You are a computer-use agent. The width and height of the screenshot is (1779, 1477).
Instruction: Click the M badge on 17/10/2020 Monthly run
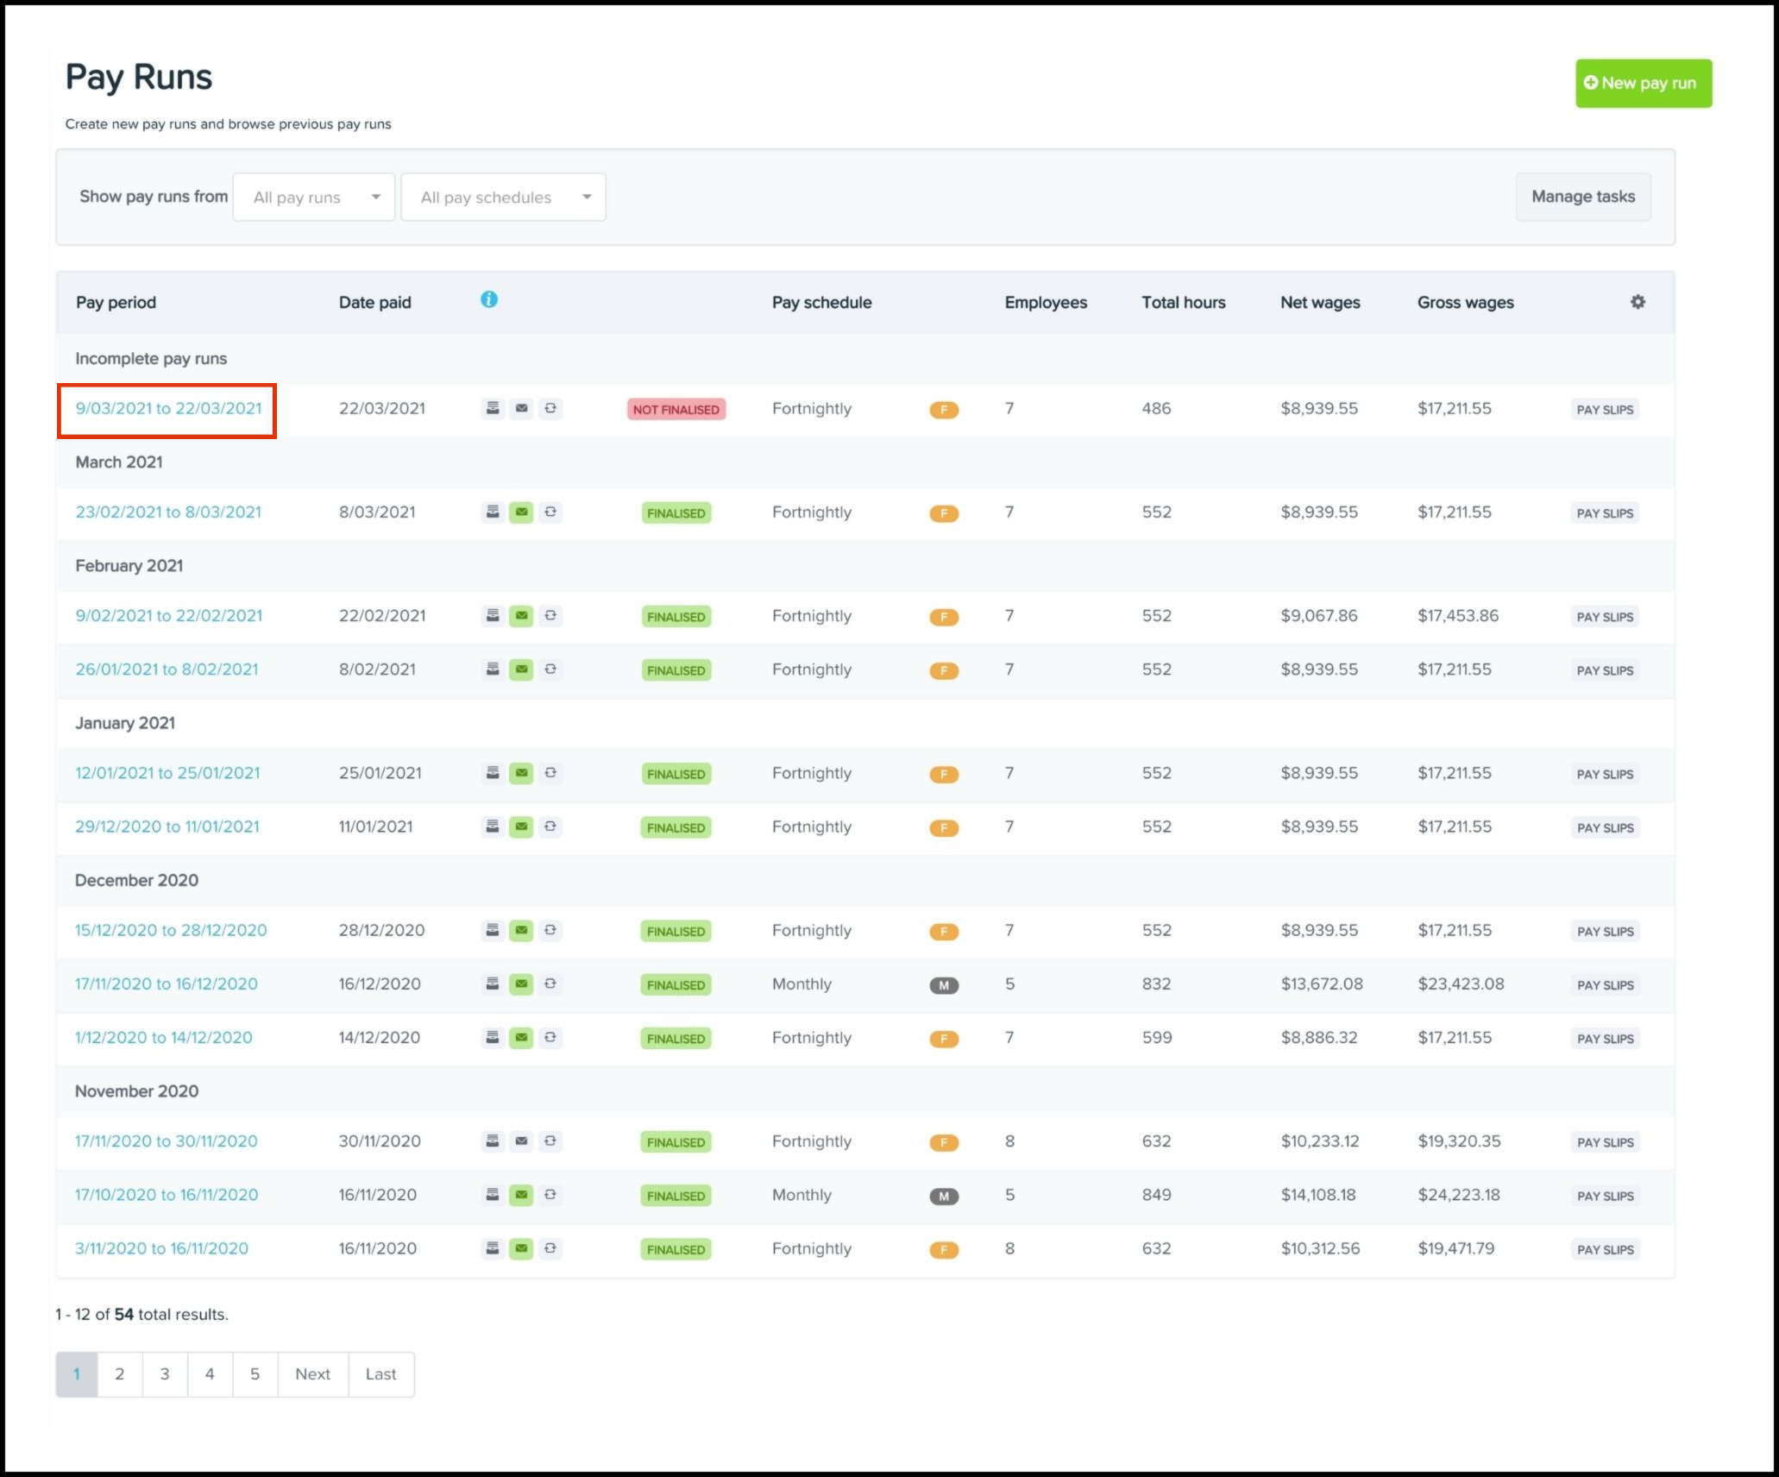(x=943, y=1196)
